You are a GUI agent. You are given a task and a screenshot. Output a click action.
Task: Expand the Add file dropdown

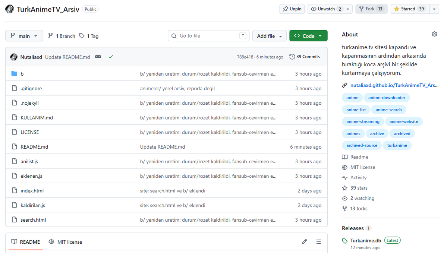pyautogui.click(x=270, y=36)
